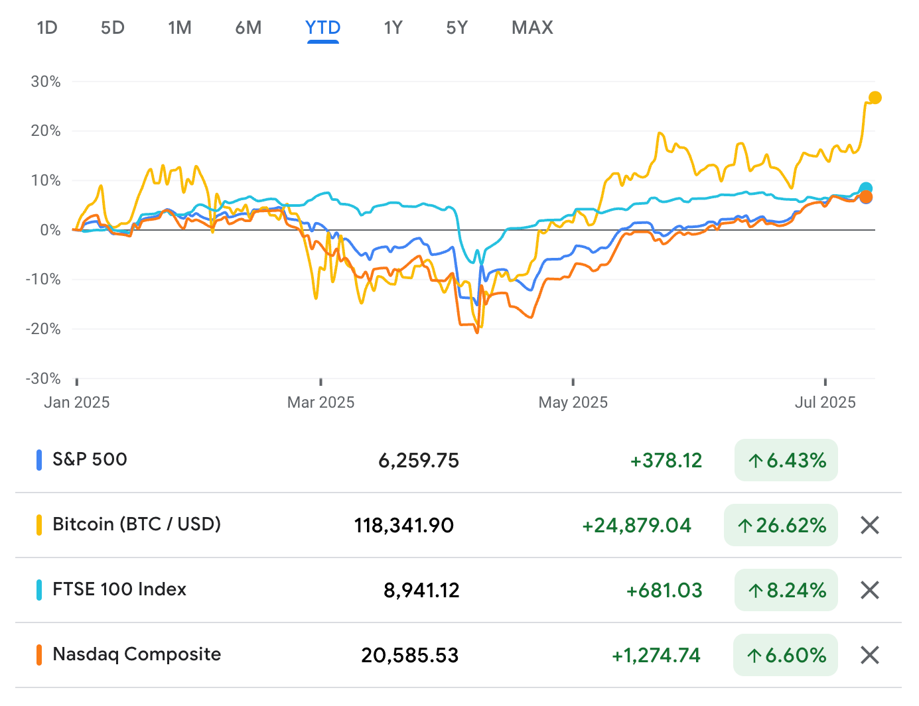The image size is (919, 706).
Task: Click the Jul 2025 axis label
Action: pyautogui.click(x=825, y=402)
